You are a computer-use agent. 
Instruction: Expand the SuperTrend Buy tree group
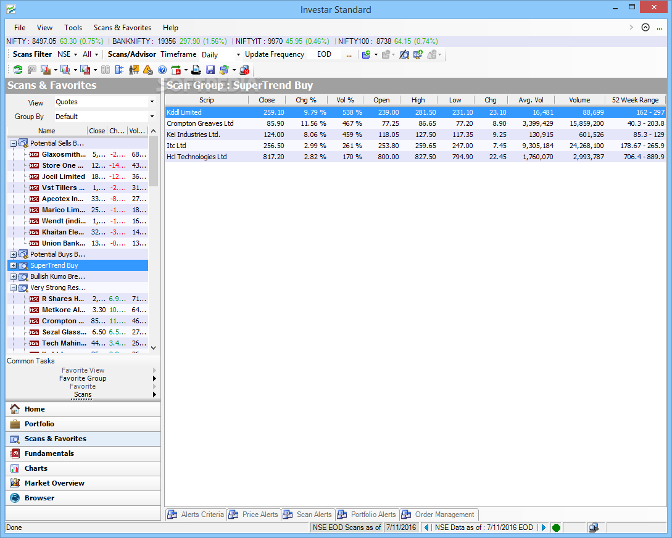pos(14,265)
